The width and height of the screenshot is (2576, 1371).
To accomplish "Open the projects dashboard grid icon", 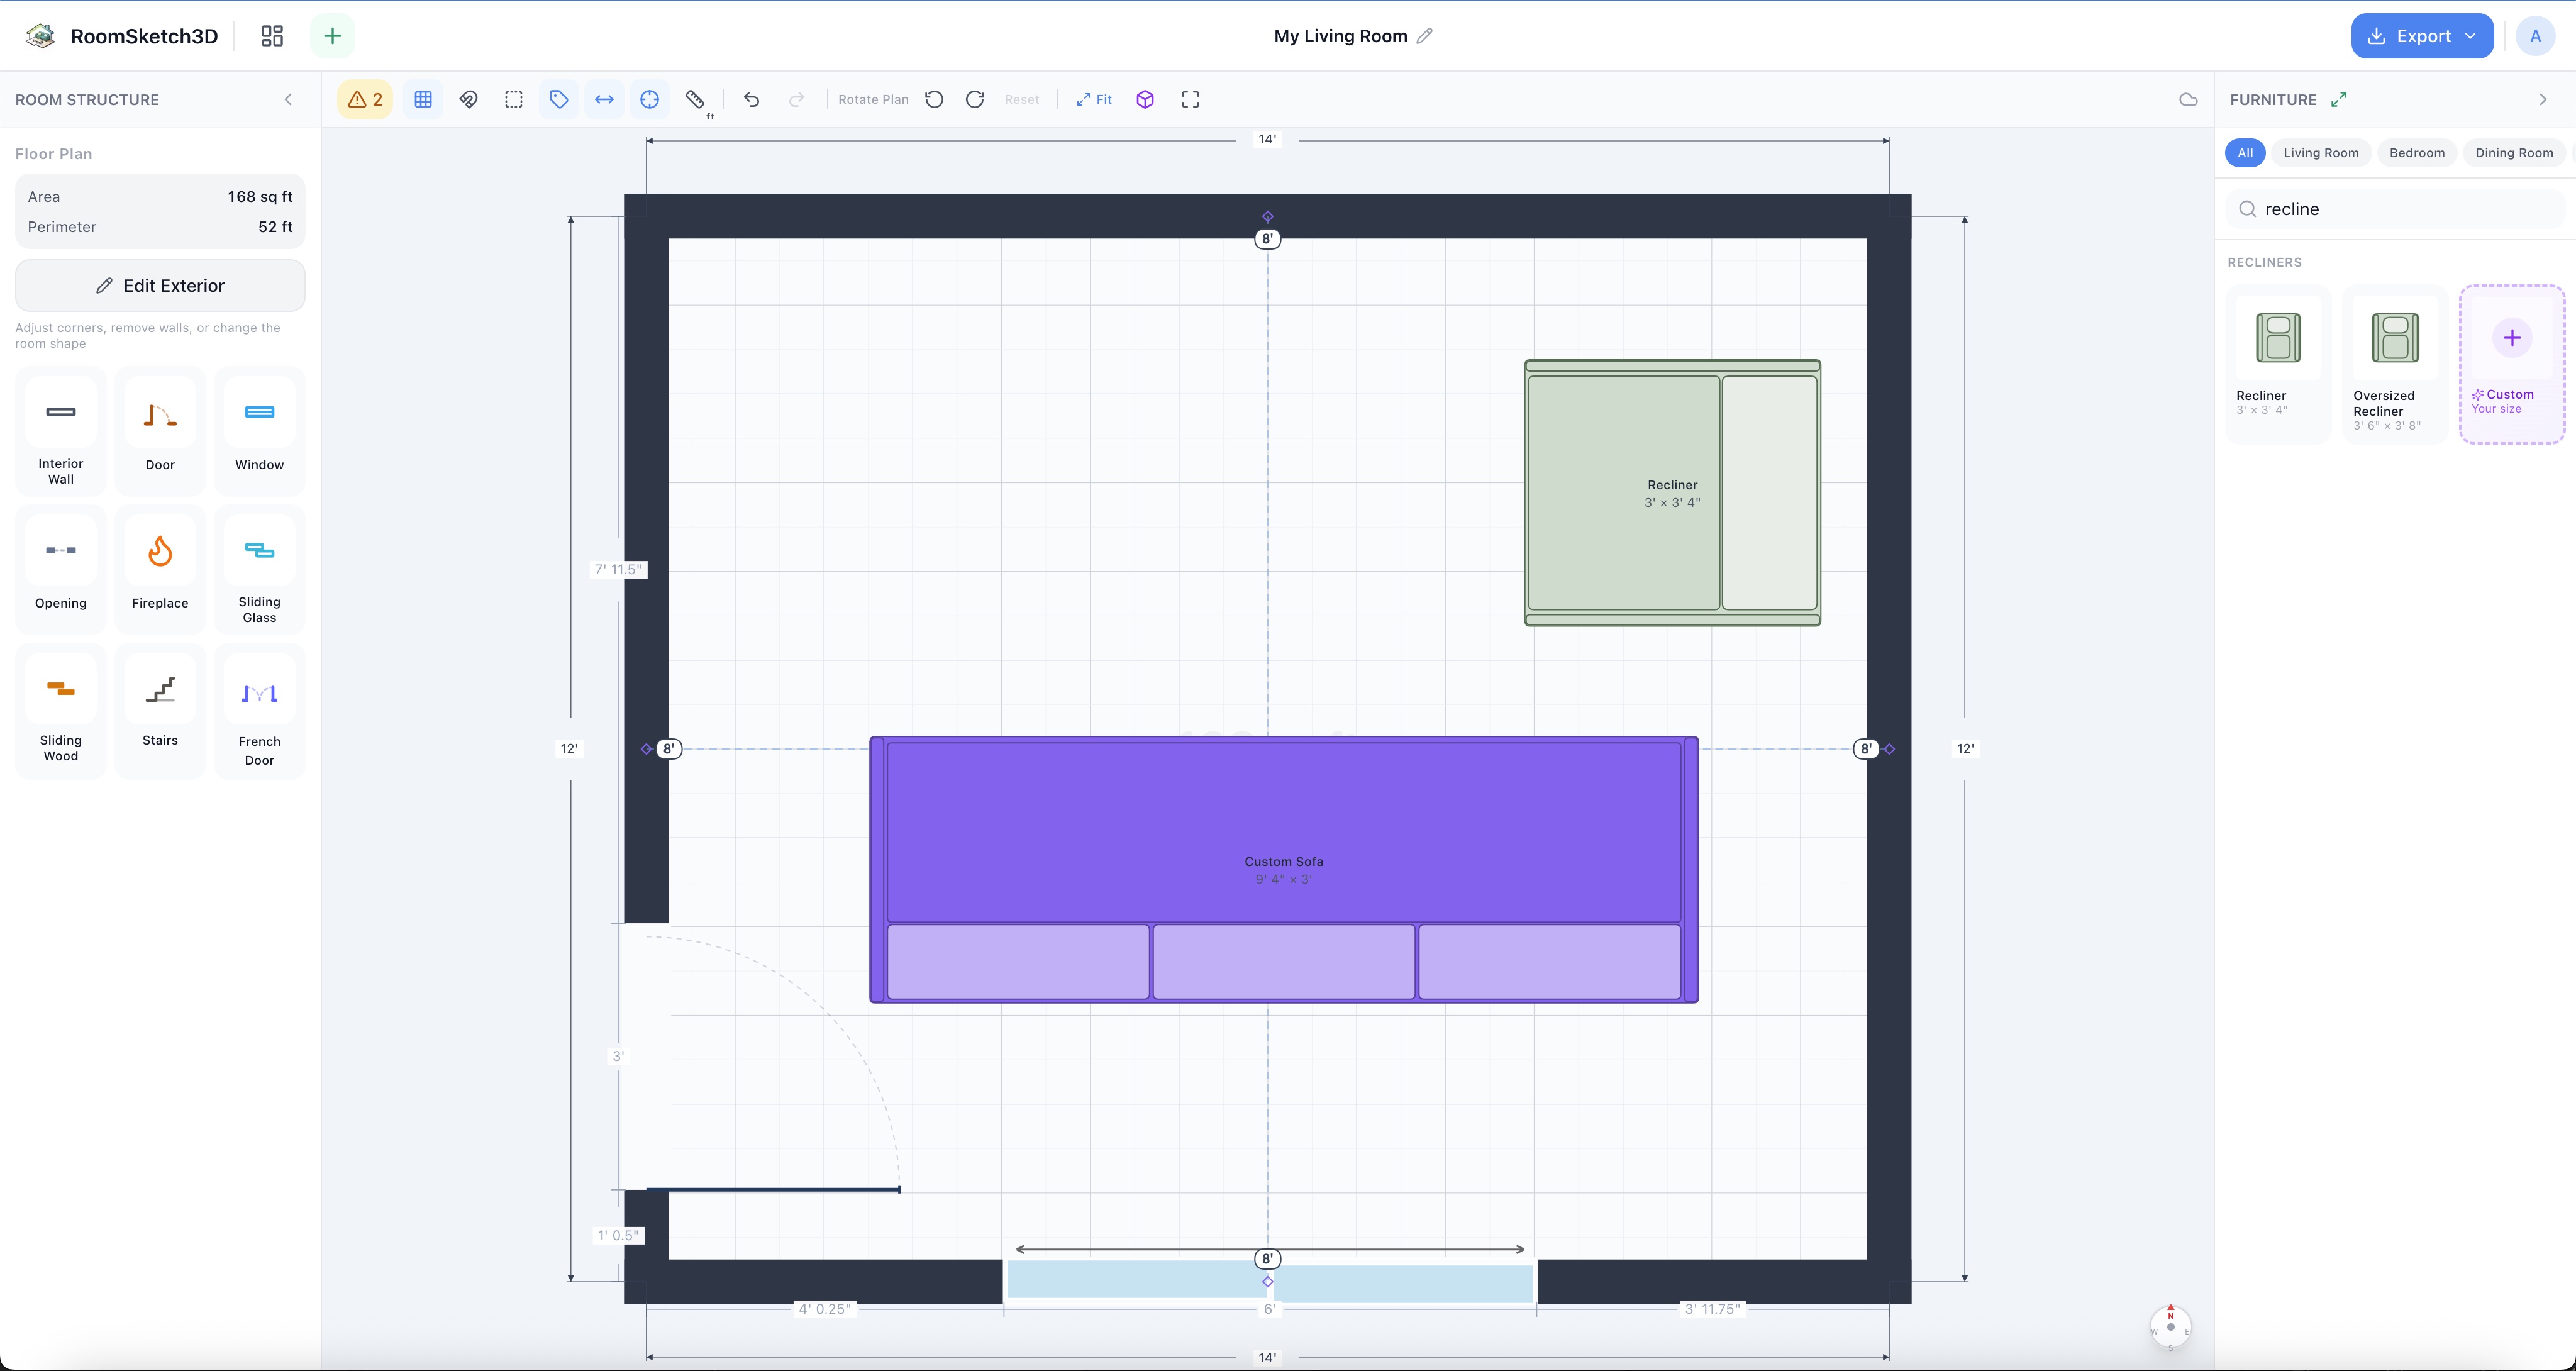I will click(x=272, y=36).
